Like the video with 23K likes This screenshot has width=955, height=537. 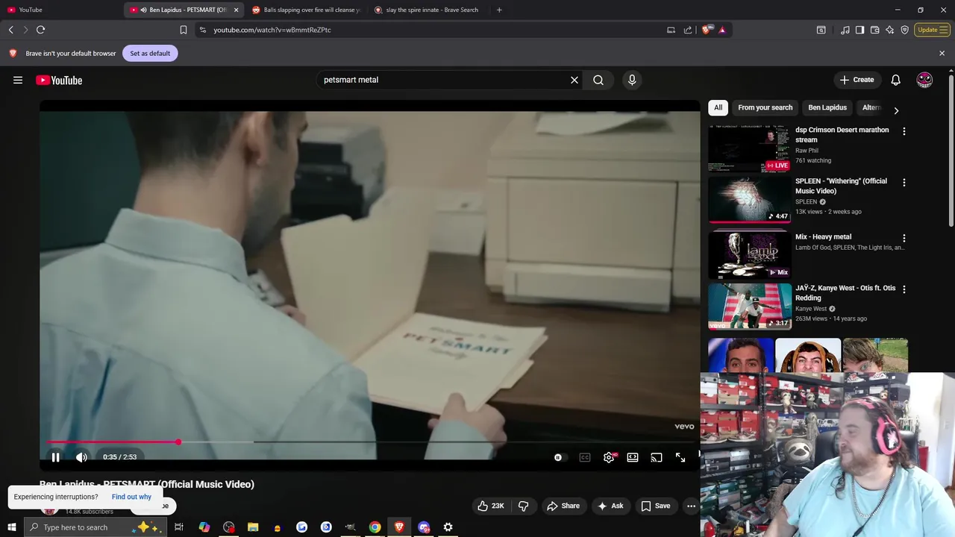click(x=491, y=506)
